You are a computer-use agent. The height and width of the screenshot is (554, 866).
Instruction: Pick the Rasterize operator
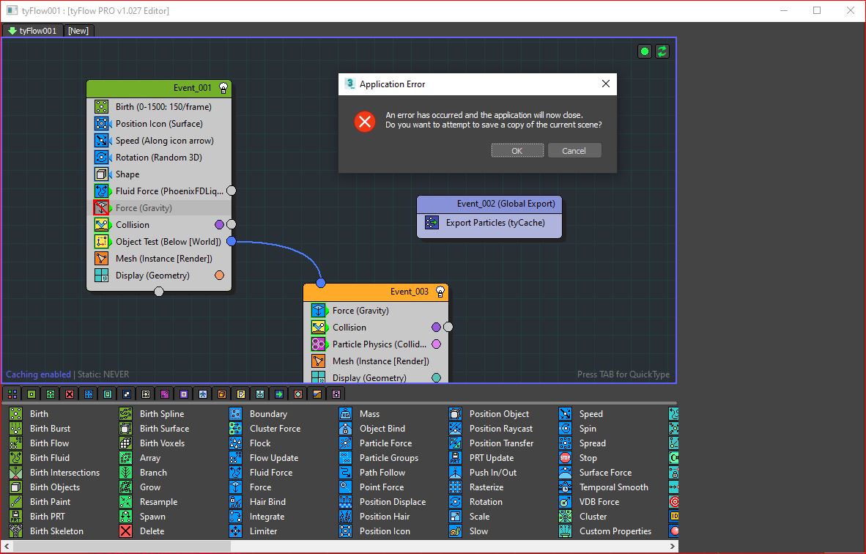click(477, 487)
